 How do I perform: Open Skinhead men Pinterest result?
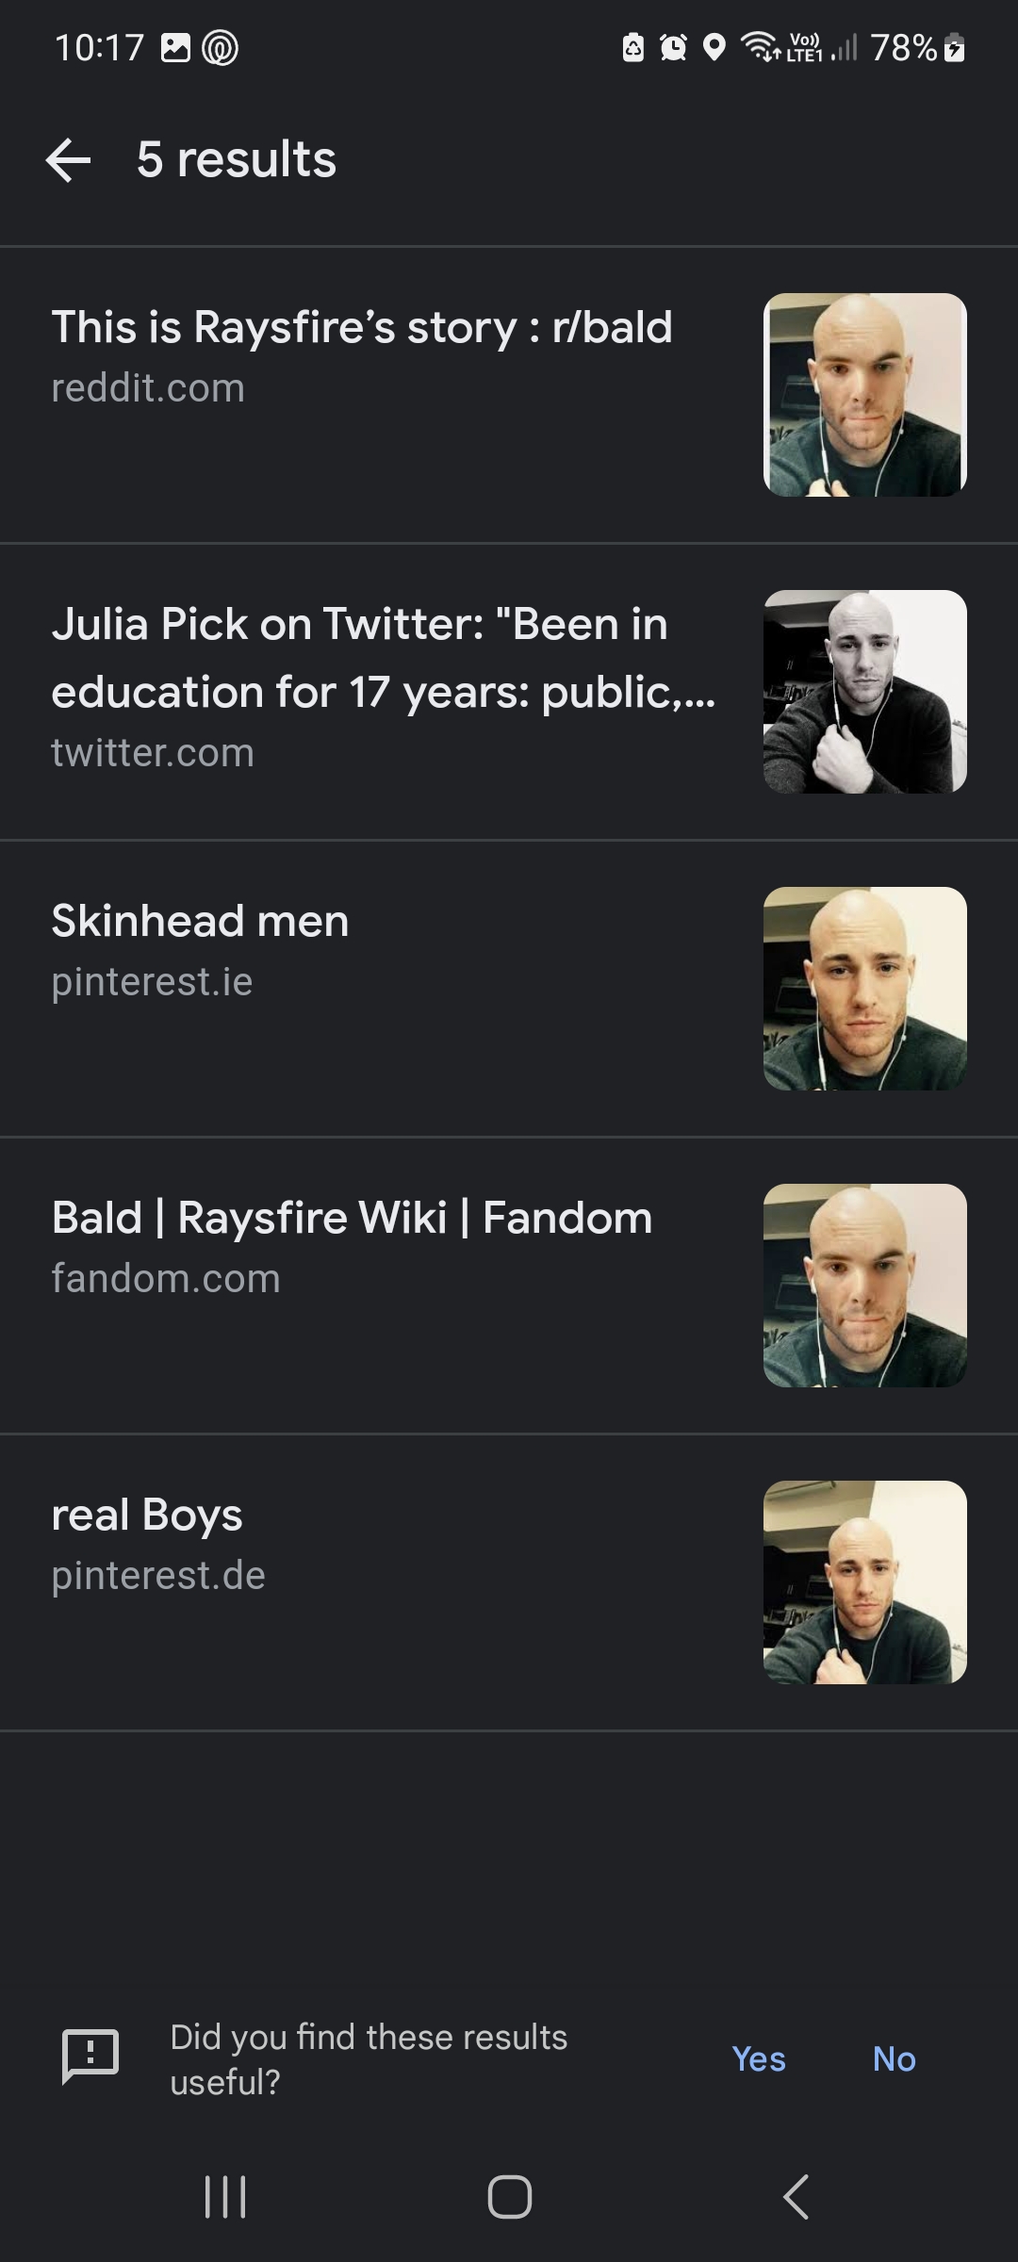coord(509,989)
